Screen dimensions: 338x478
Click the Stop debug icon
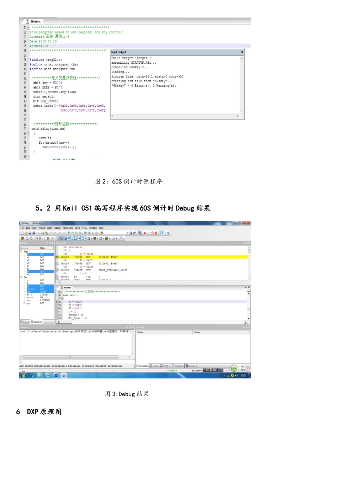31,238
